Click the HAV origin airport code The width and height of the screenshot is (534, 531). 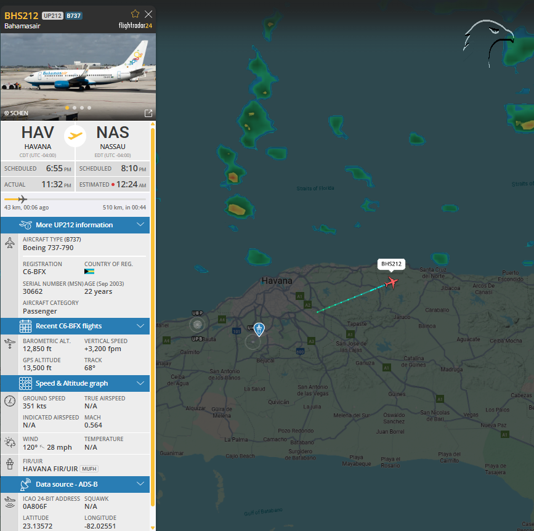pyautogui.click(x=38, y=132)
